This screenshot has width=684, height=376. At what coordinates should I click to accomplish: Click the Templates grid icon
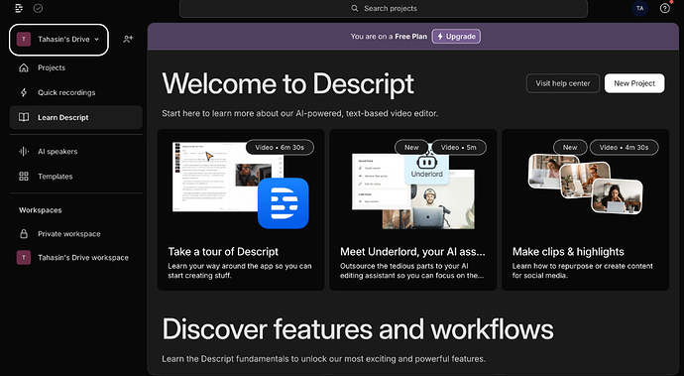(24, 177)
